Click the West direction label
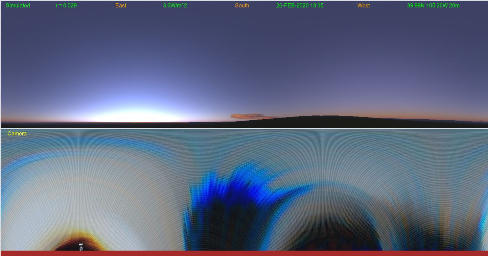Image resolution: width=488 pixels, height=256 pixels. coord(364,6)
